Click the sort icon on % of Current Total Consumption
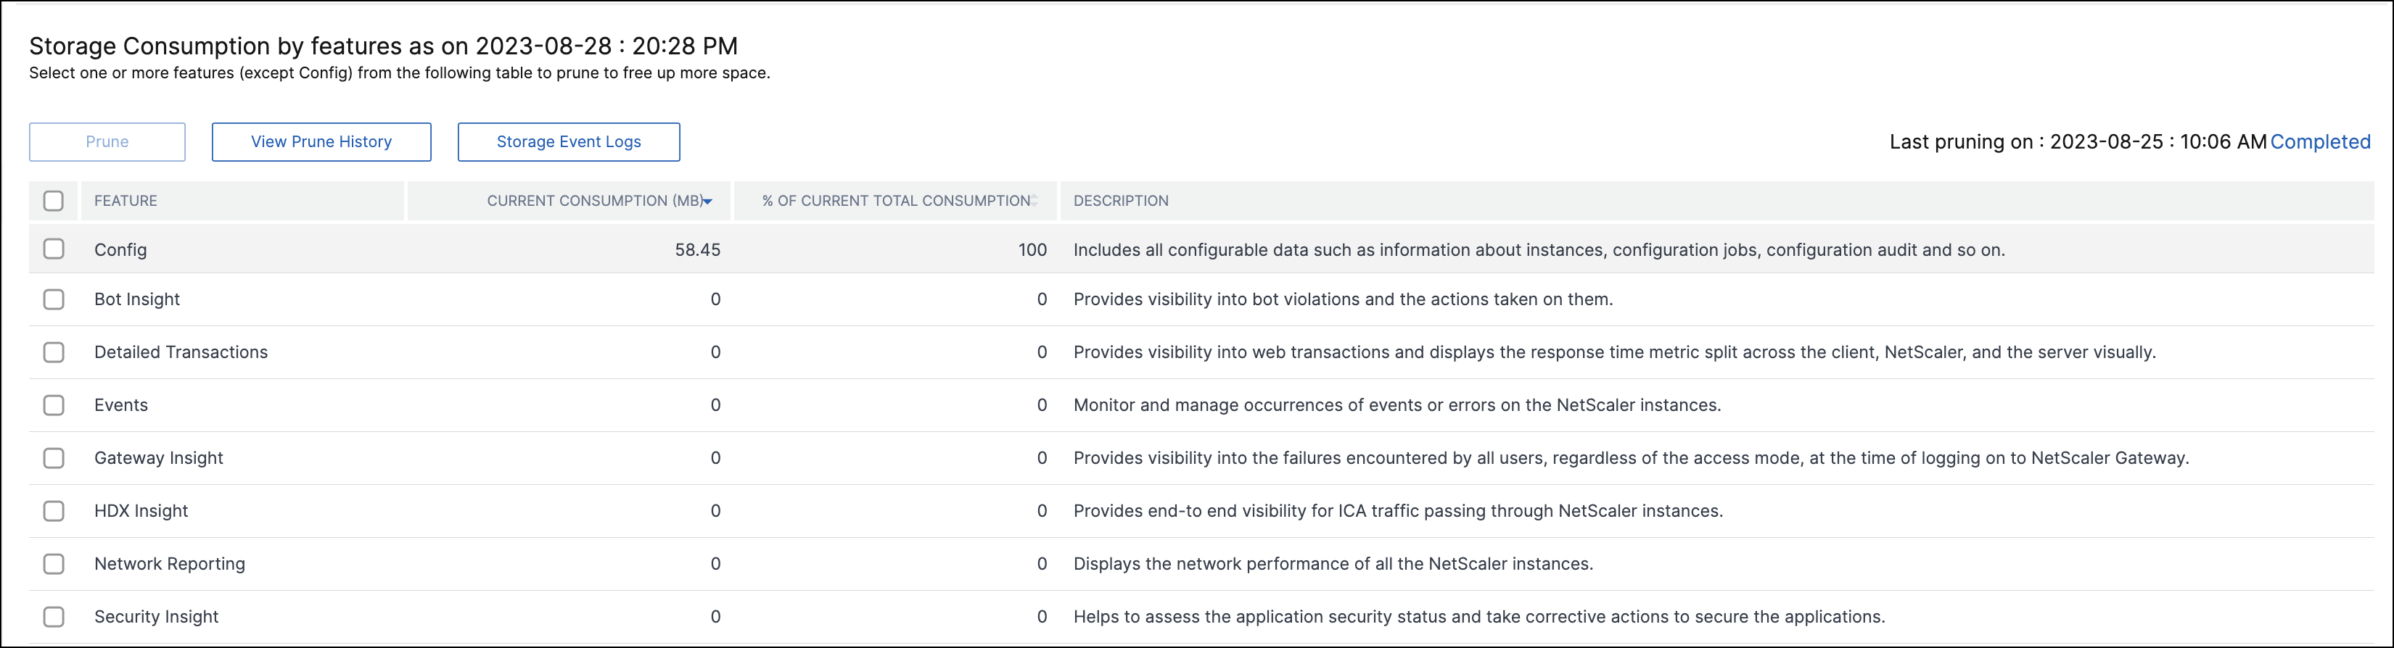The width and height of the screenshot is (2394, 648). coord(1034,201)
